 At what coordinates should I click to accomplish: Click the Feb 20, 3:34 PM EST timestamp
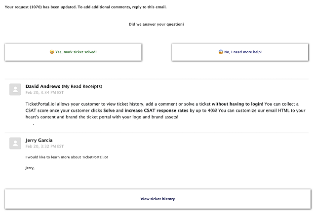44,92
